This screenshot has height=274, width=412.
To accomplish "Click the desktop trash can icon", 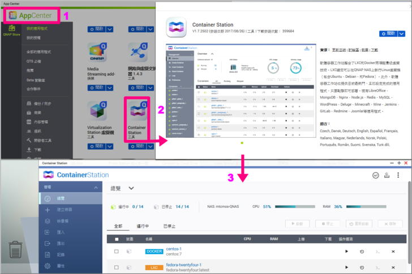I will tap(15, 250).
